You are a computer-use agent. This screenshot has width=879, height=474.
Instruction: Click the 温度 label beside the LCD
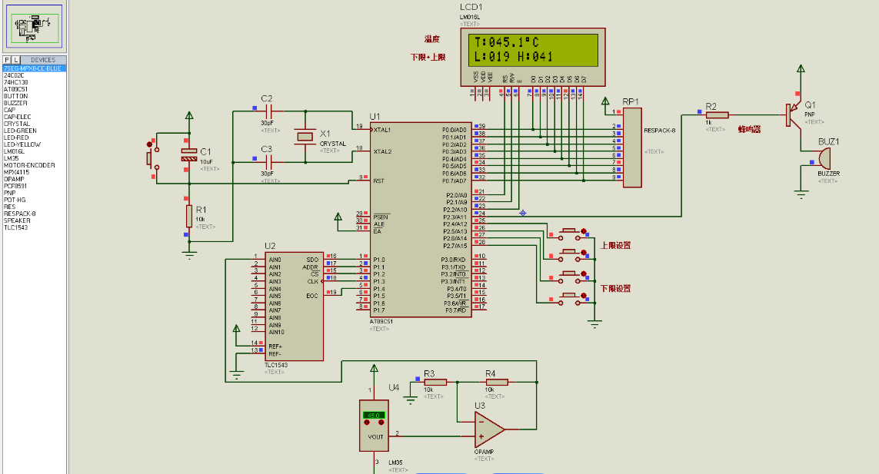pos(432,39)
